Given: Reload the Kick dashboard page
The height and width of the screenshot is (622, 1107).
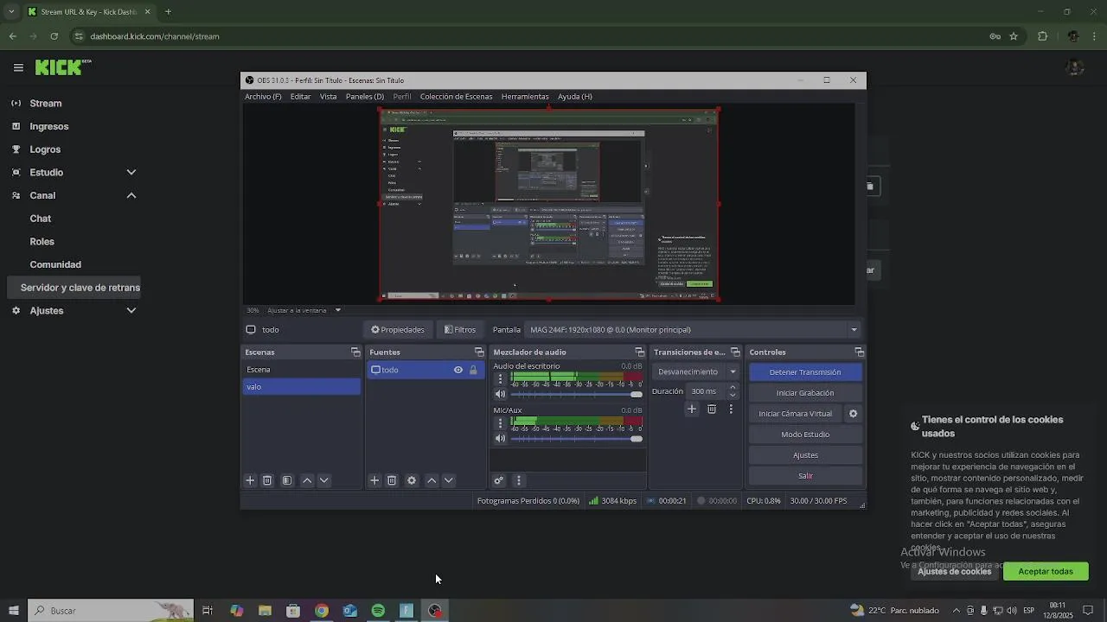Looking at the screenshot, I should (54, 36).
